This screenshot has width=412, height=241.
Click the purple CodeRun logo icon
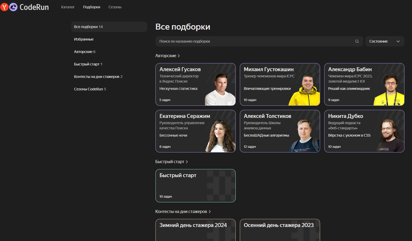click(13, 7)
